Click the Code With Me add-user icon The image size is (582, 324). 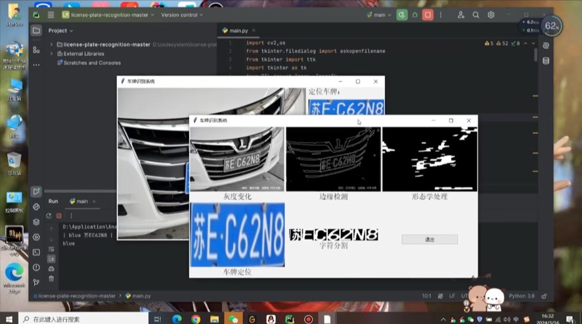click(460, 15)
